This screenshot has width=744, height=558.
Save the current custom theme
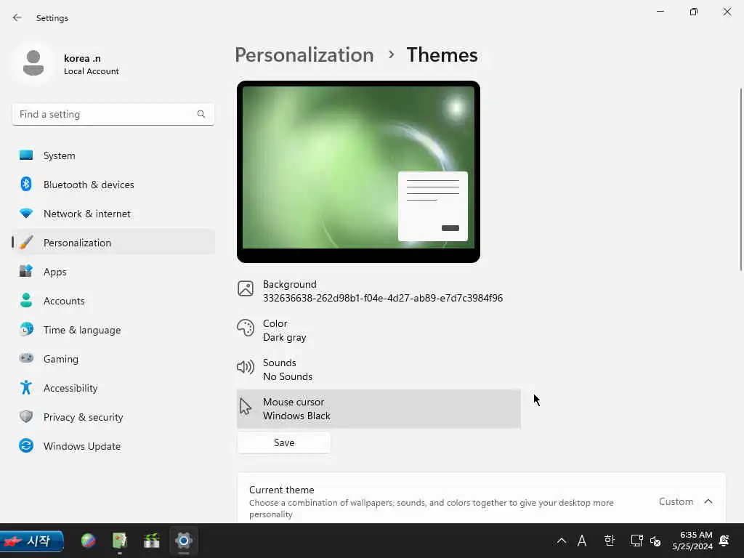284,442
